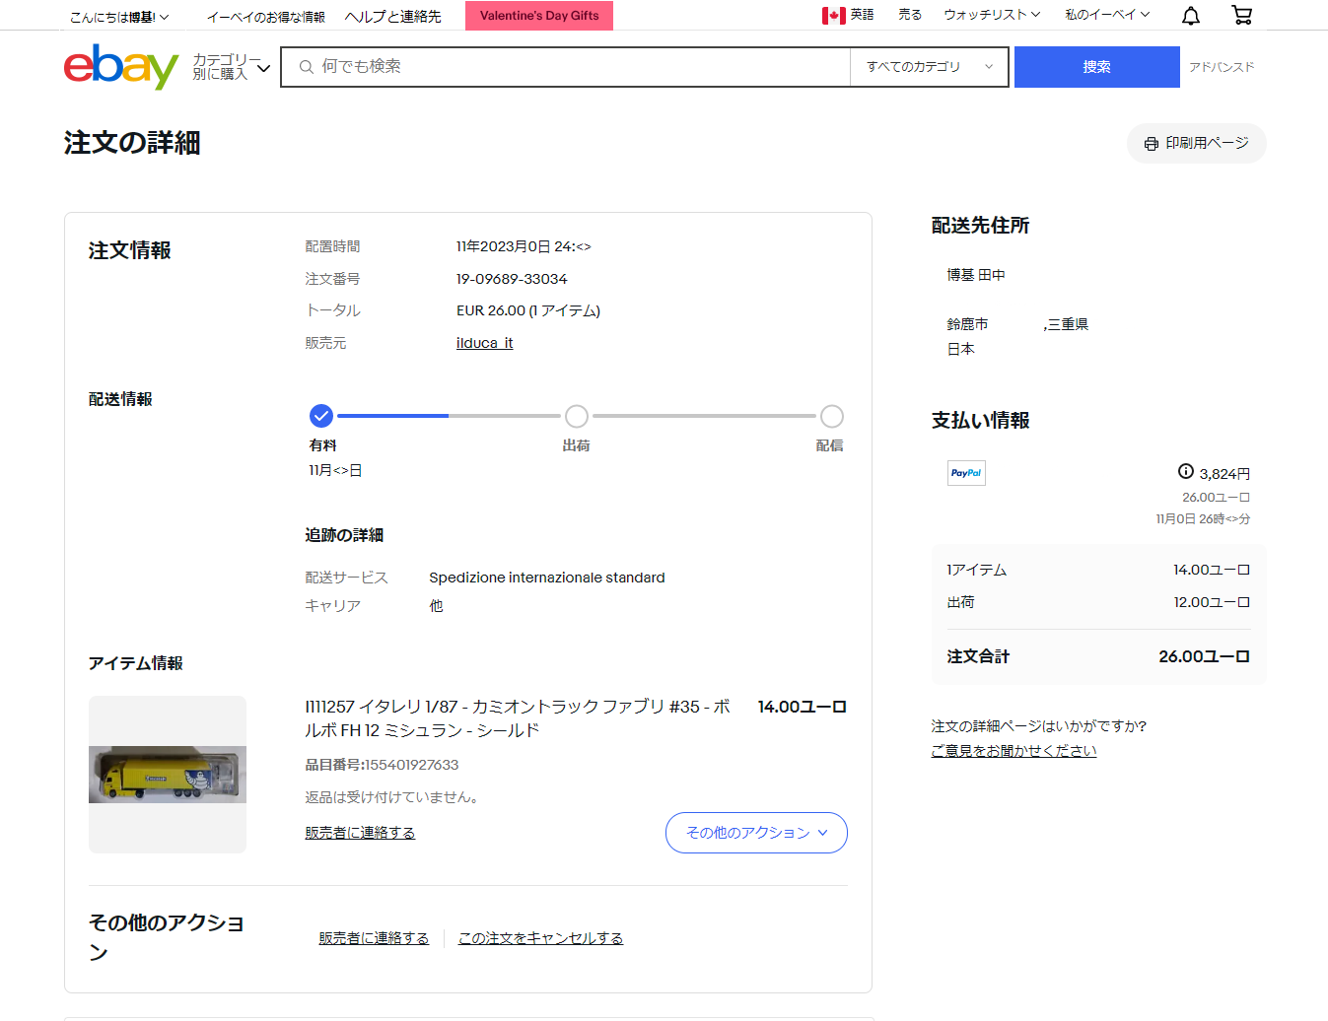The width and height of the screenshot is (1328, 1021).
Task: Click the ilduca_it seller link
Action: [x=484, y=343]
